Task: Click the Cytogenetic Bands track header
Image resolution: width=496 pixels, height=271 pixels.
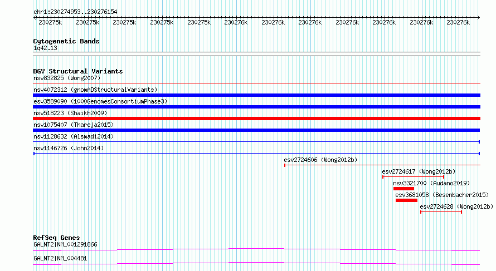Action: click(x=66, y=41)
